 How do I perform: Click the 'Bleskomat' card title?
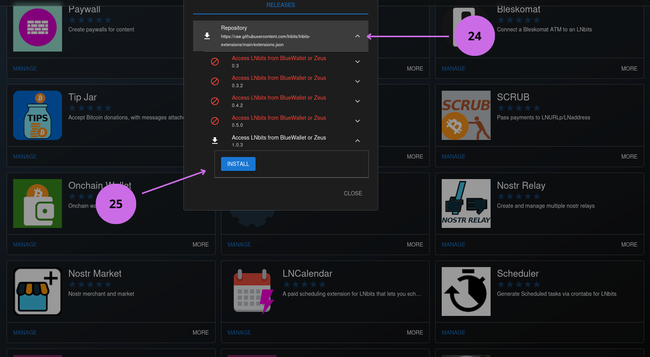click(519, 9)
